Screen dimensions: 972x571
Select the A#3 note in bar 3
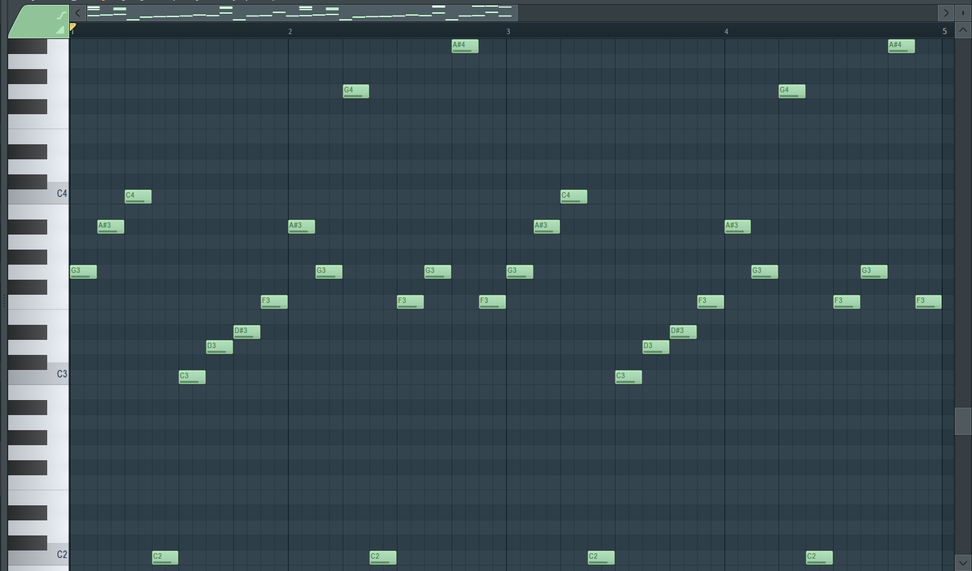pos(547,226)
